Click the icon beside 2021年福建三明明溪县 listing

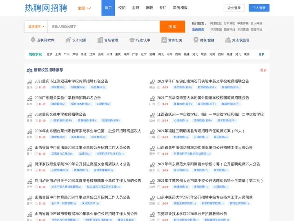click(x=152, y=131)
